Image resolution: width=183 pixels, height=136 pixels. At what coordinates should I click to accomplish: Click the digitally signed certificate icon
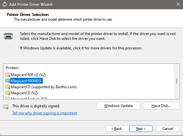pos(6,107)
